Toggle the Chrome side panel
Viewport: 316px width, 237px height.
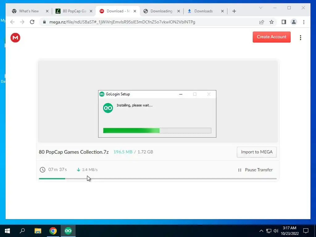click(x=284, y=22)
